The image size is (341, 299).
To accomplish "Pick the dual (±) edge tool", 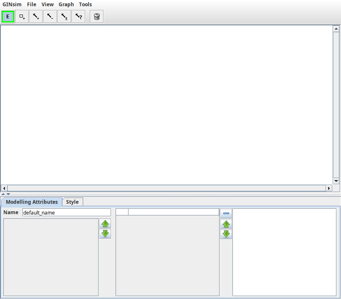I will coord(64,17).
